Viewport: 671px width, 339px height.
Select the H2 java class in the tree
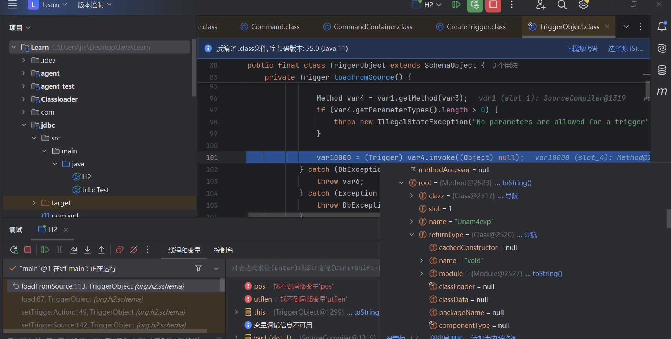[x=82, y=177]
